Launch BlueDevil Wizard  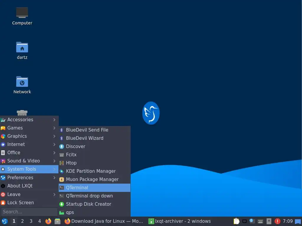(95, 138)
